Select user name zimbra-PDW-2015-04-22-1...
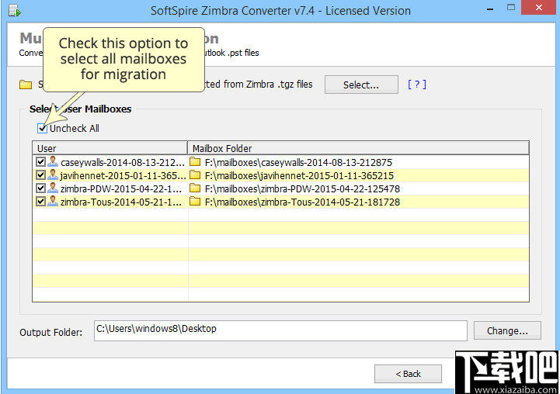560x394 pixels. pyautogui.click(x=121, y=189)
